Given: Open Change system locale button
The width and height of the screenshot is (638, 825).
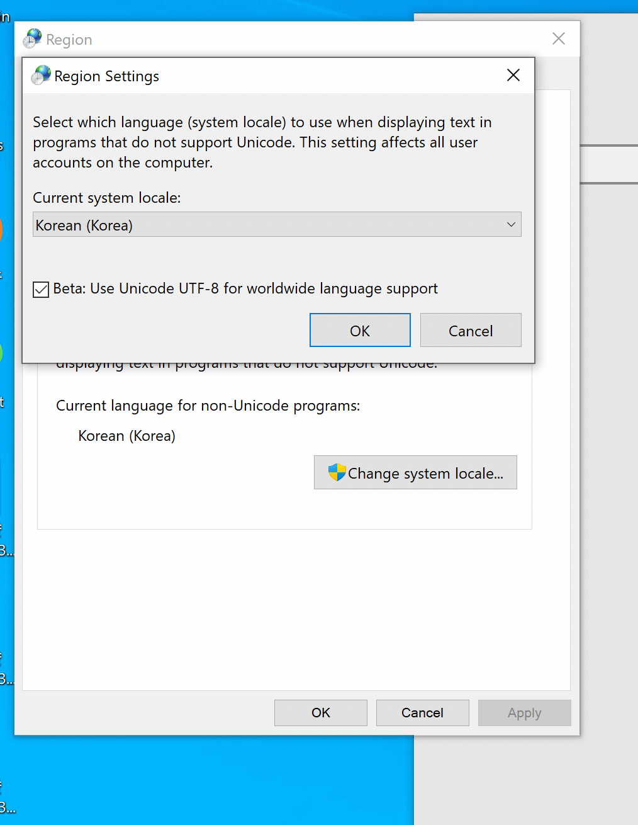Looking at the screenshot, I should pyautogui.click(x=415, y=473).
